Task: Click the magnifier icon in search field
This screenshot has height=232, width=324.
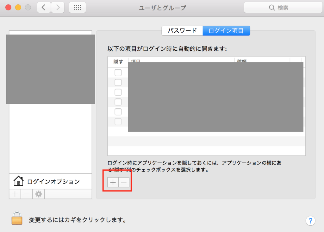Action: click(x=272, y=8)
